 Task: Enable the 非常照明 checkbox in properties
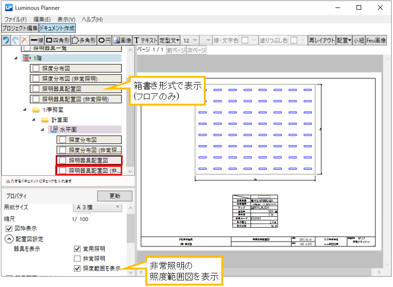[x=78, y=259]
